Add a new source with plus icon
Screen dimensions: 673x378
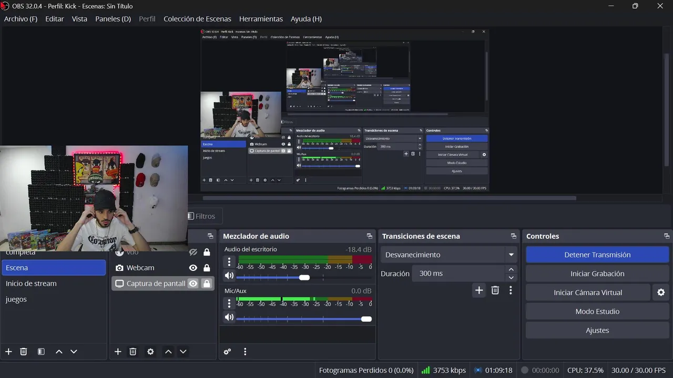[x=118, y=352]
